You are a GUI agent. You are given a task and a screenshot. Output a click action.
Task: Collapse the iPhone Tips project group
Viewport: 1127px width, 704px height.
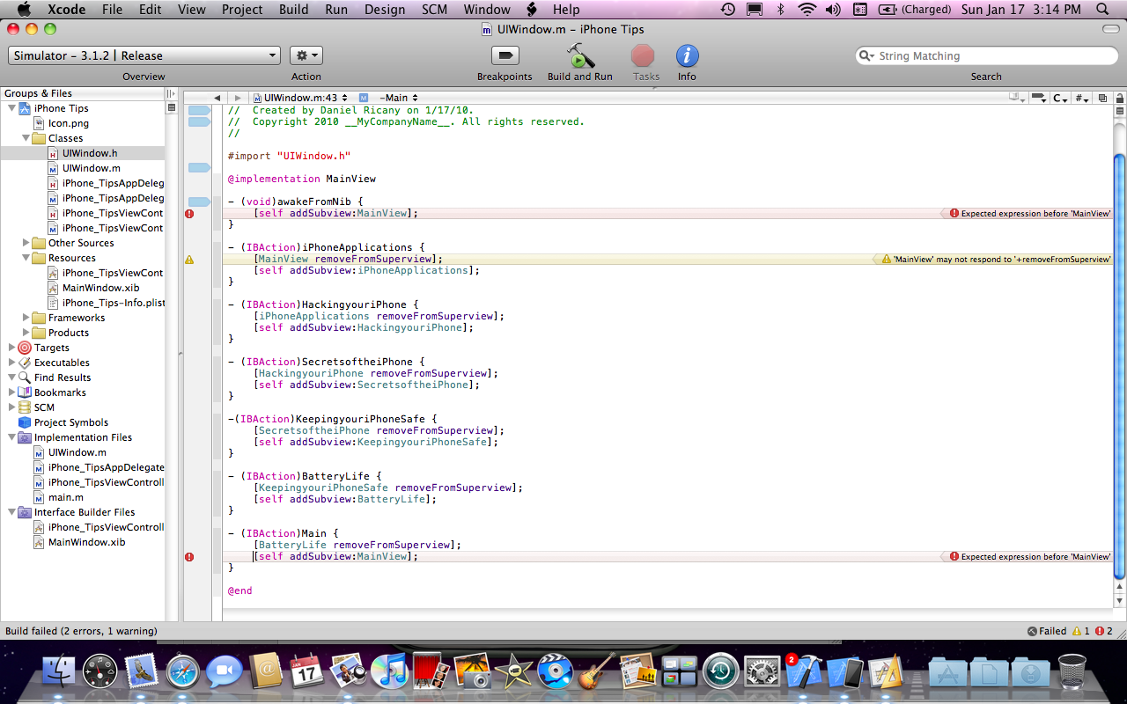point(11,108)
